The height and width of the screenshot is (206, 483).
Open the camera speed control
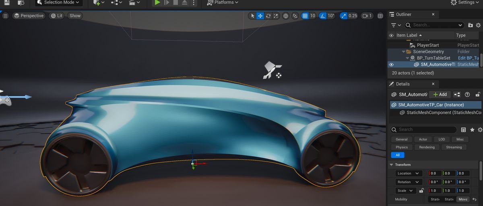pos(367,16)
